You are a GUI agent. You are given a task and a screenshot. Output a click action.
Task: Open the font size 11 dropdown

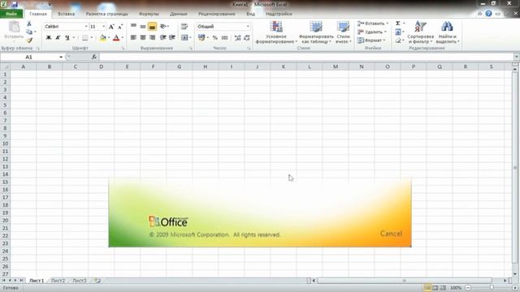[103, 27]
